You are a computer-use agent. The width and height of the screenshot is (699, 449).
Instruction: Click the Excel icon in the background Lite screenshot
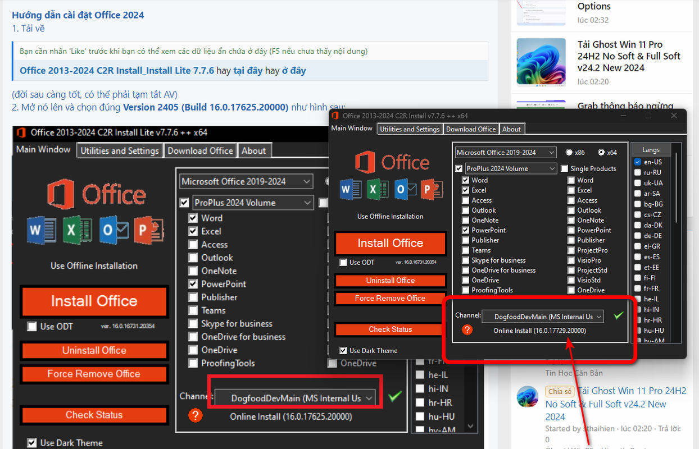(x=76, y=231)
